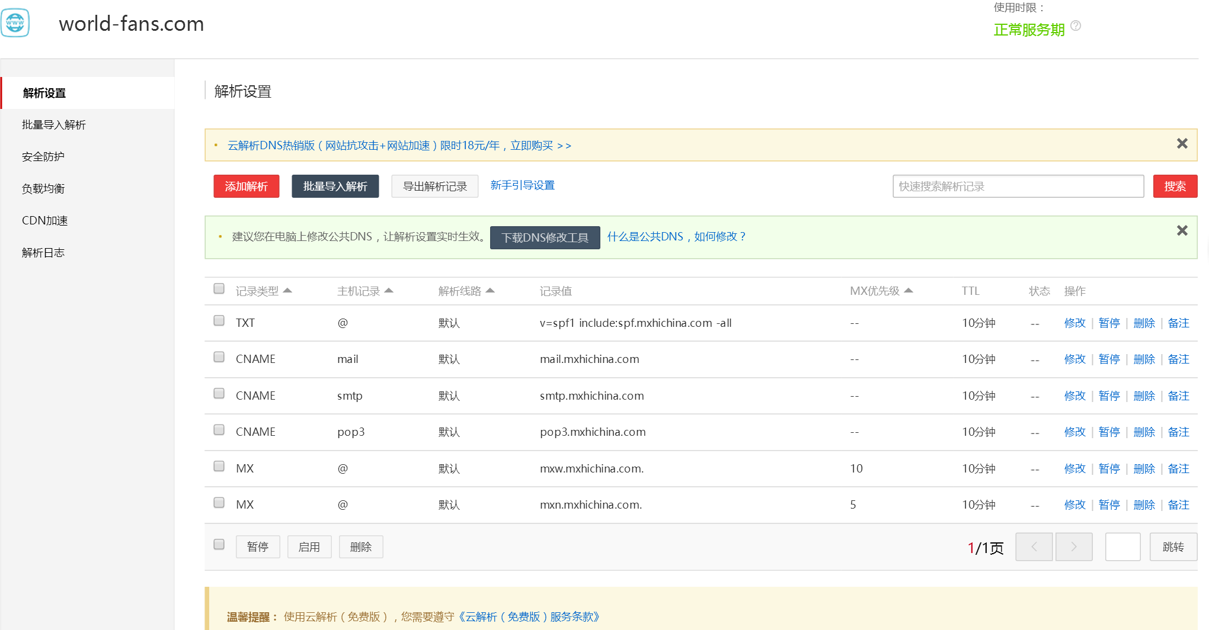Click 备注 for the mail CNAME record
The width and height of the screenshot is (1209, 630).
click(x=1178, y=359)
